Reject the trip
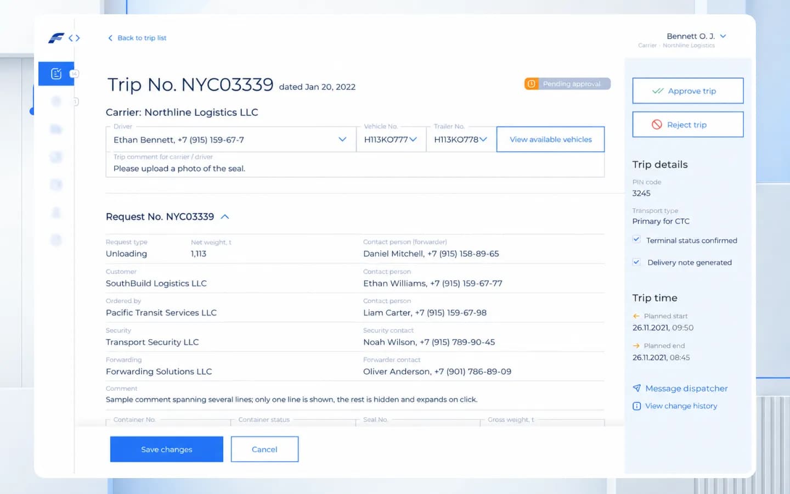790x494 pixels. click(x=688, y=125)
